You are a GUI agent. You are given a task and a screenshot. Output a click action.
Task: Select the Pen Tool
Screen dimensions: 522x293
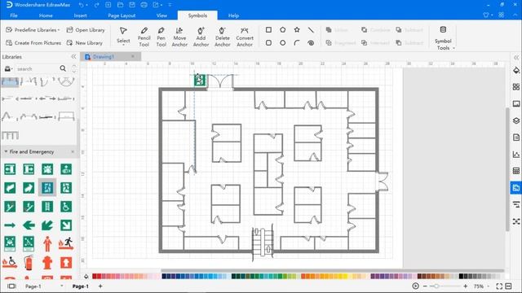pos(161,37)
